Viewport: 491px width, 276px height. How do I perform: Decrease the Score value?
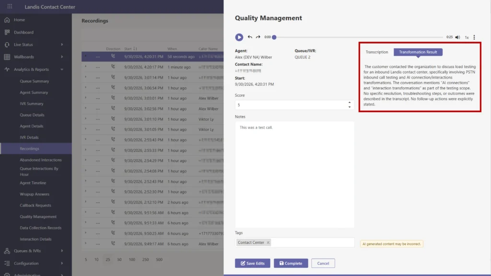click(350, 107)
